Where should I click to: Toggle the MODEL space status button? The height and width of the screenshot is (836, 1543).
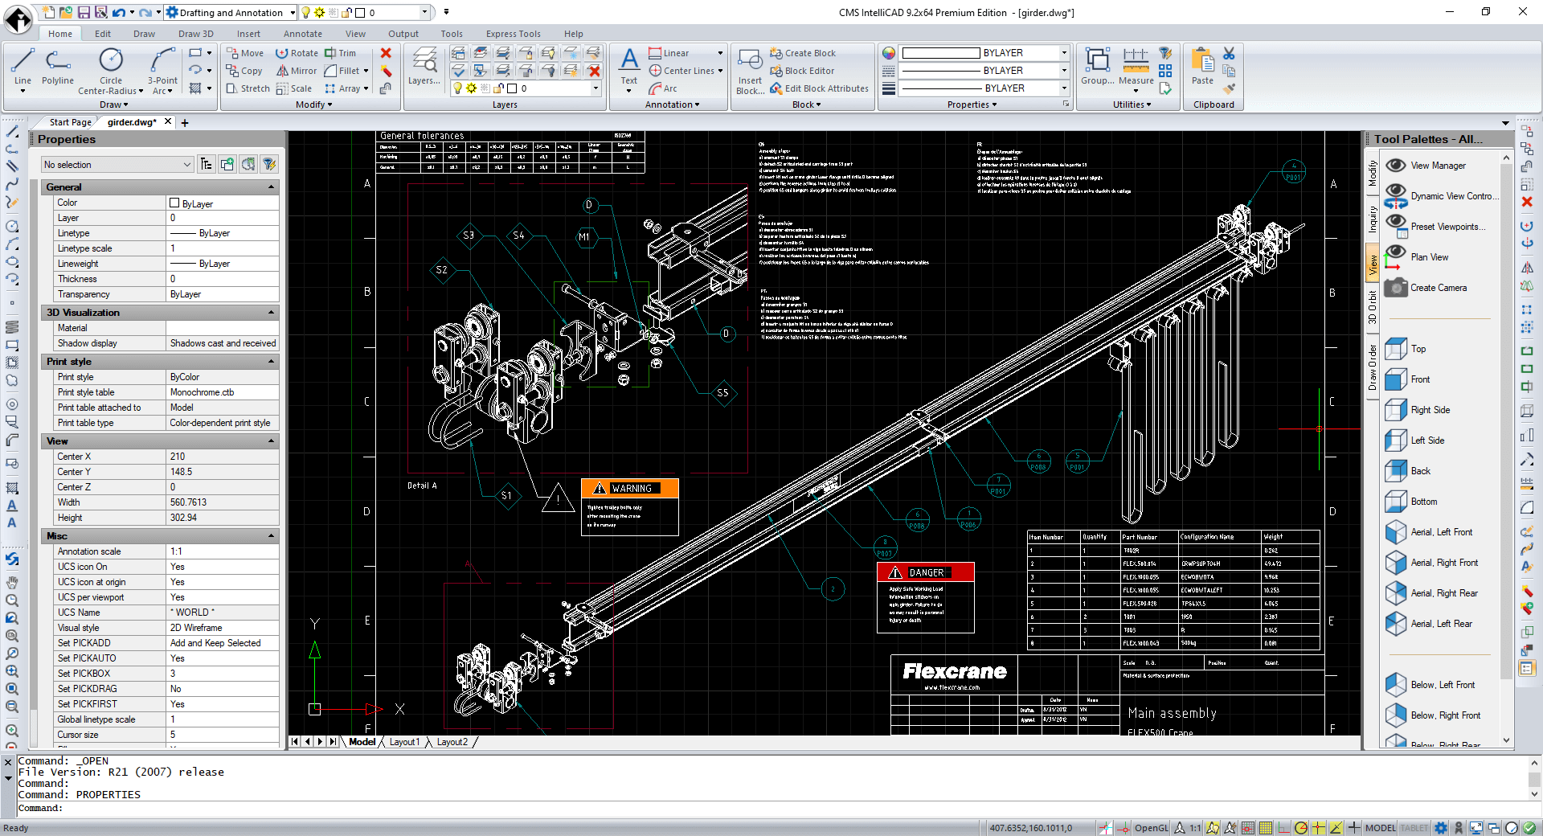point(1380,828)
